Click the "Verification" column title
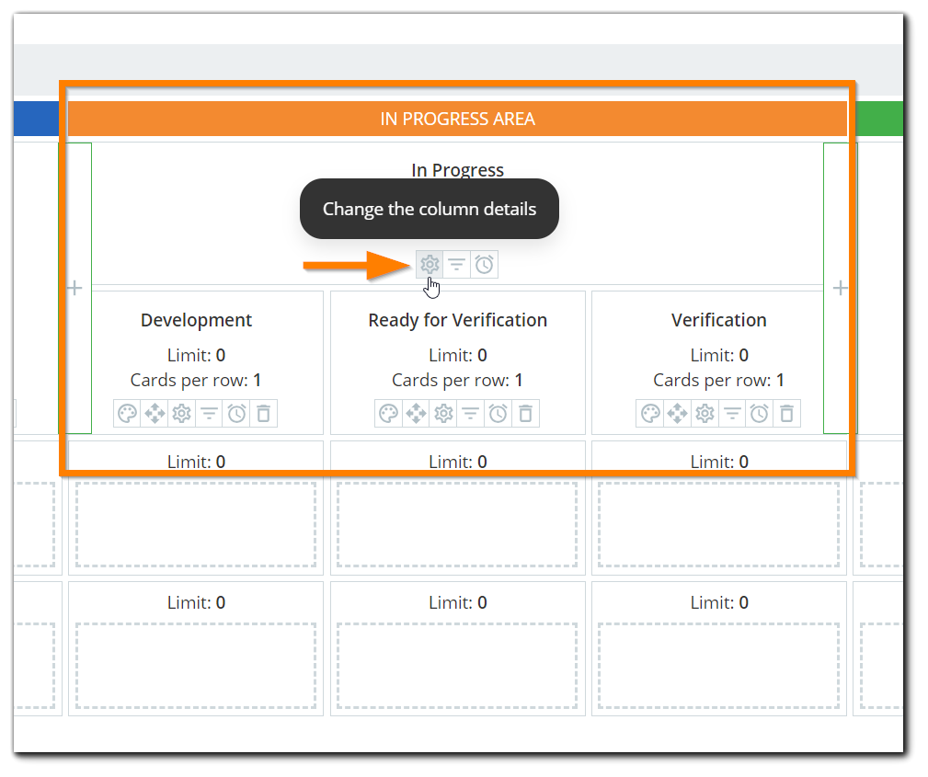 (719, 320)
